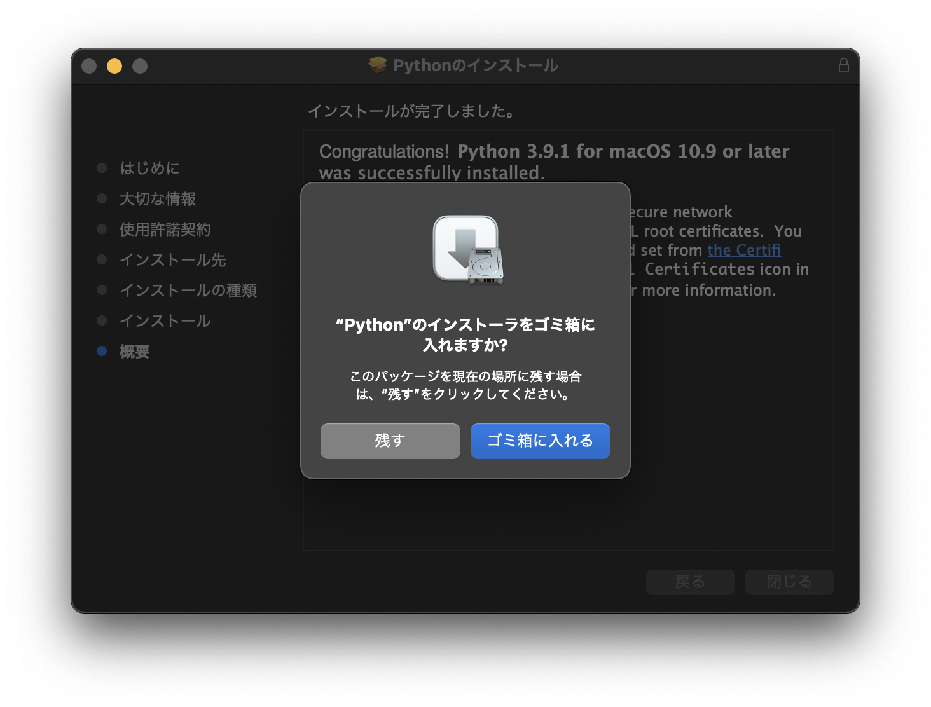Click the 閉じる button

pyautogui.click(x=789, y=582)
